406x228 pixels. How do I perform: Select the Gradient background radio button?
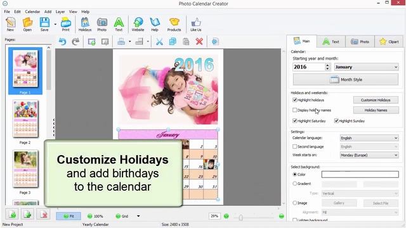pos(294,184)
